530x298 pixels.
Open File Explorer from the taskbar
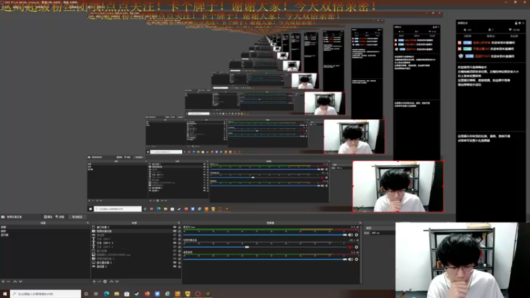tap(117, 294)
